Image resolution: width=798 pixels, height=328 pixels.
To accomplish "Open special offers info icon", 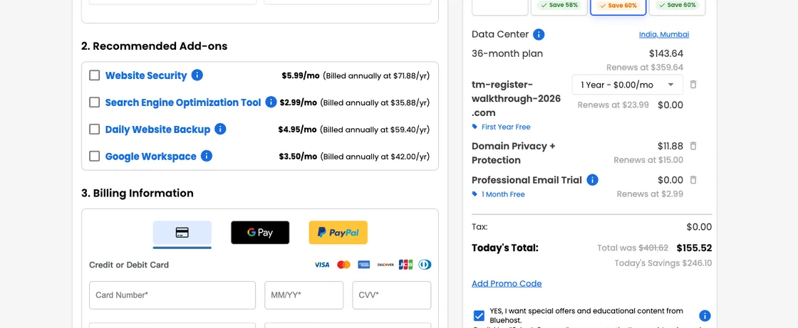I will [x=705, y=316].
